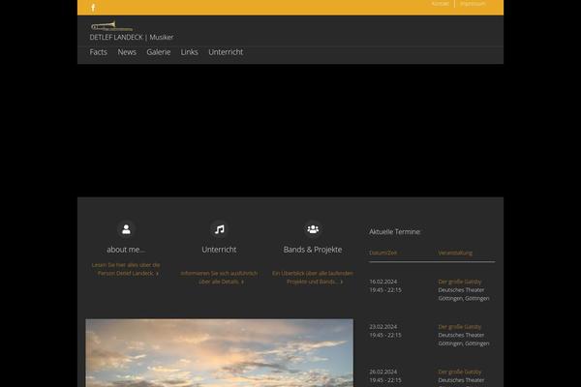Open the News menu item

click(x=127, y=52)
